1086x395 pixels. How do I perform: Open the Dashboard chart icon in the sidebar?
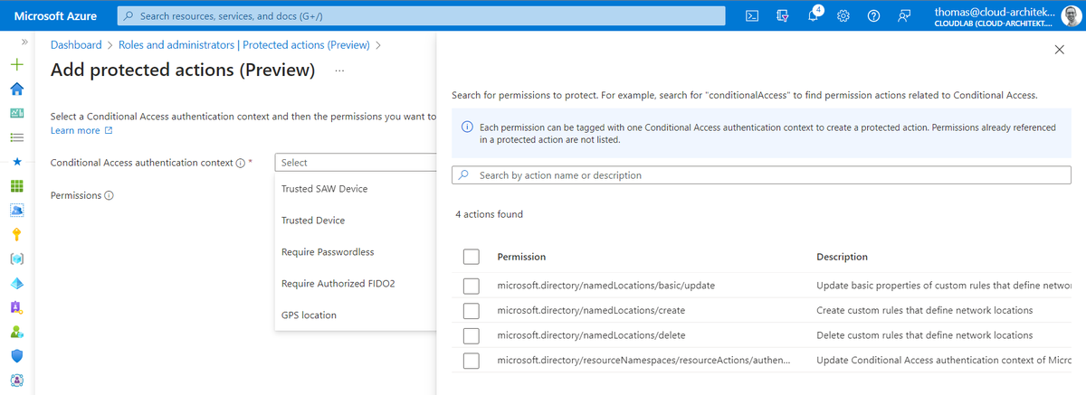16,114
